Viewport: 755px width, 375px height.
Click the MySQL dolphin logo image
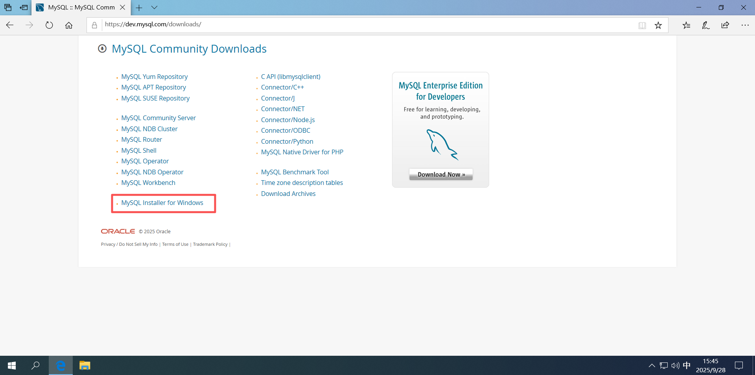[442, 145]
